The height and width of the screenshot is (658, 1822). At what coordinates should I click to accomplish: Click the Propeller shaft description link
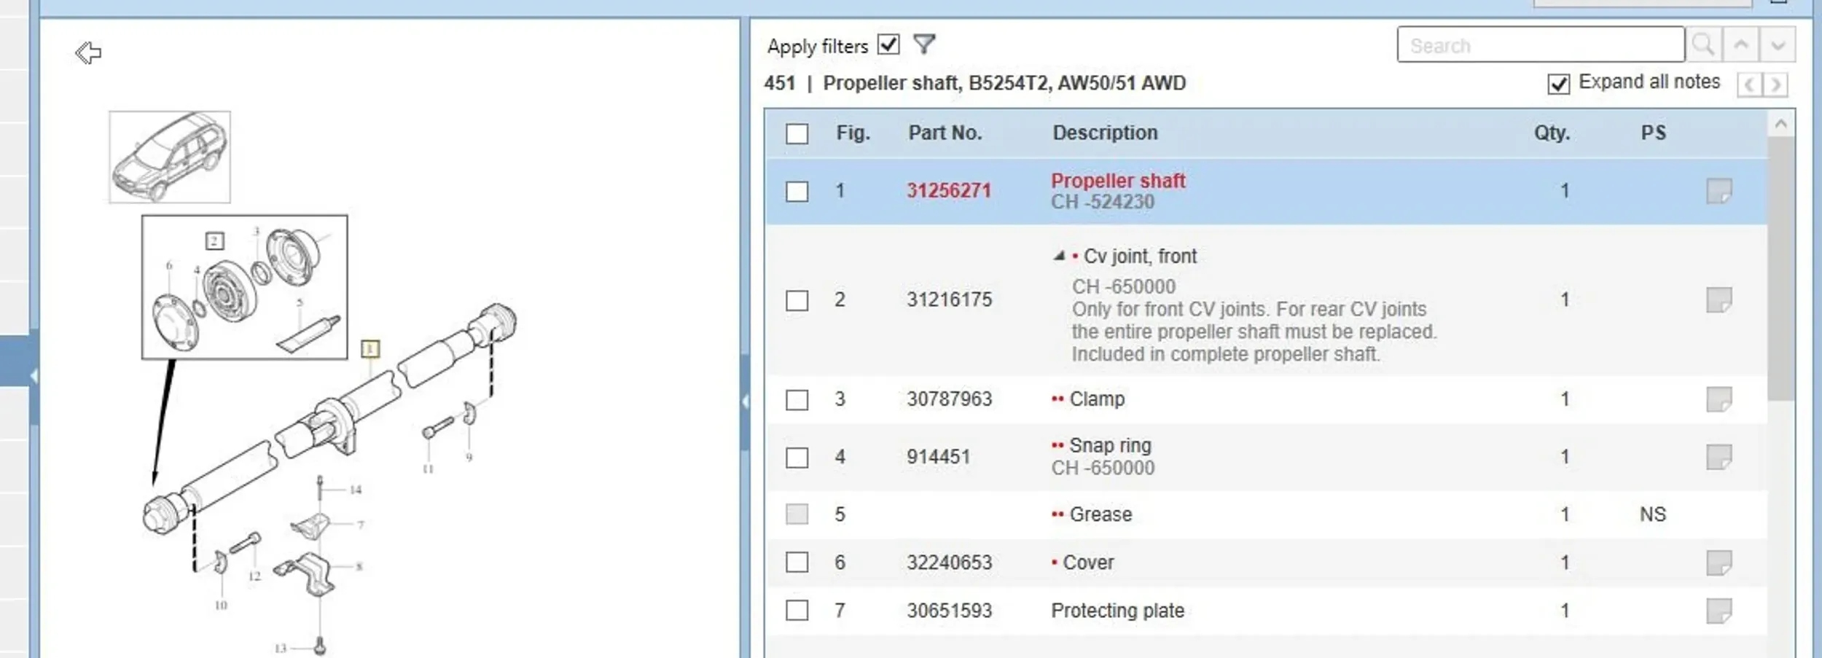coord(1118,181)
